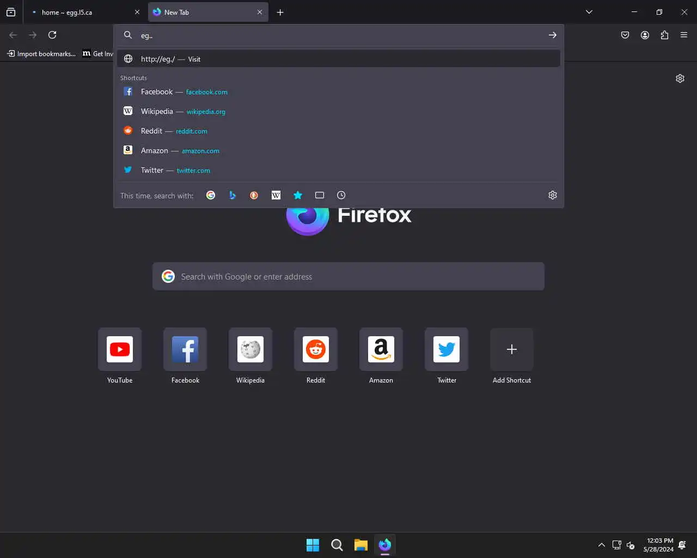Open the taskbar network icon
The image size is (697, 558).
(617, 545)
